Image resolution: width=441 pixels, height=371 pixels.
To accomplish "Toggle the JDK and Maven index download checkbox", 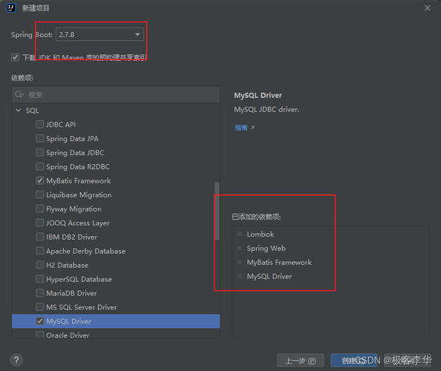I will (15, 58).
